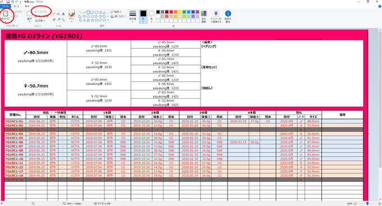The image size is (382, 206).
Task: Select the Pencil tool
Action: [x=53, y=14]
